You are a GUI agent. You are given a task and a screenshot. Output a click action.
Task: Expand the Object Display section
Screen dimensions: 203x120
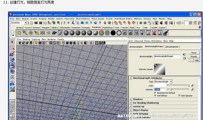[x=131, y=110]
